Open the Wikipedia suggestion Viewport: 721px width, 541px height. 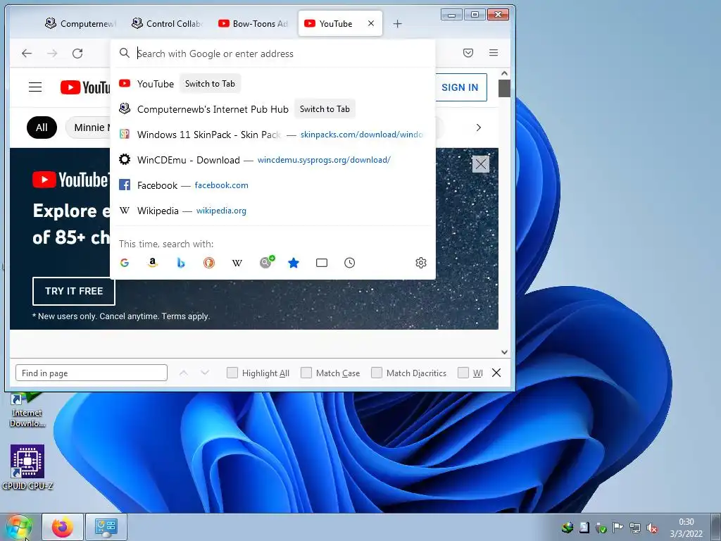pos(272,210)
